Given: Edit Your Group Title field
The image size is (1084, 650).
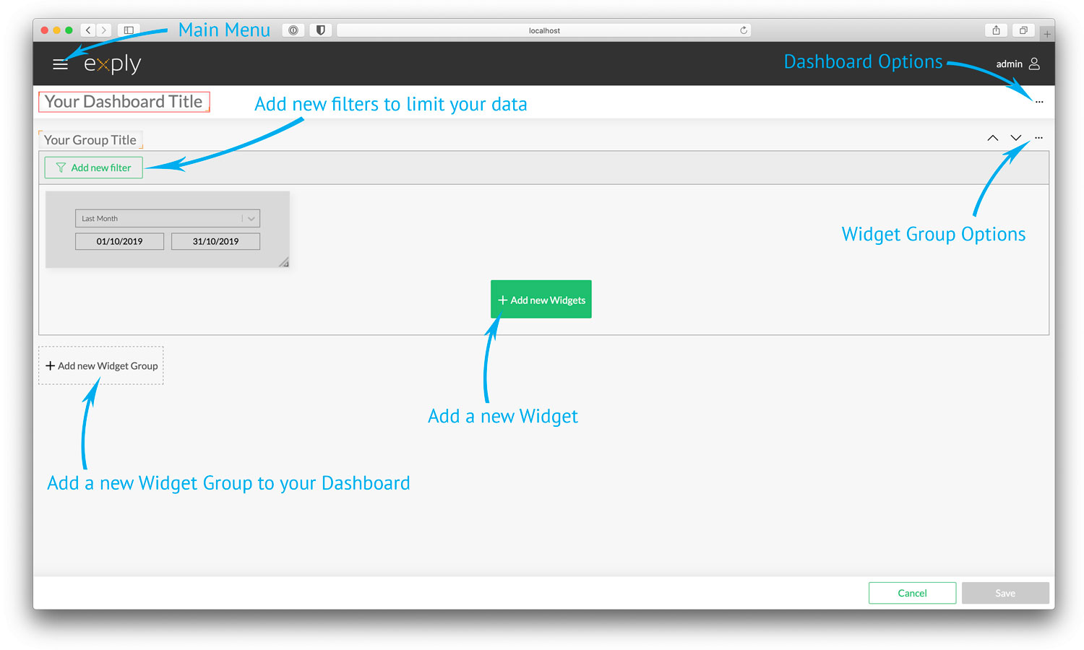Looking at the screenshot, I should (90, 140).
